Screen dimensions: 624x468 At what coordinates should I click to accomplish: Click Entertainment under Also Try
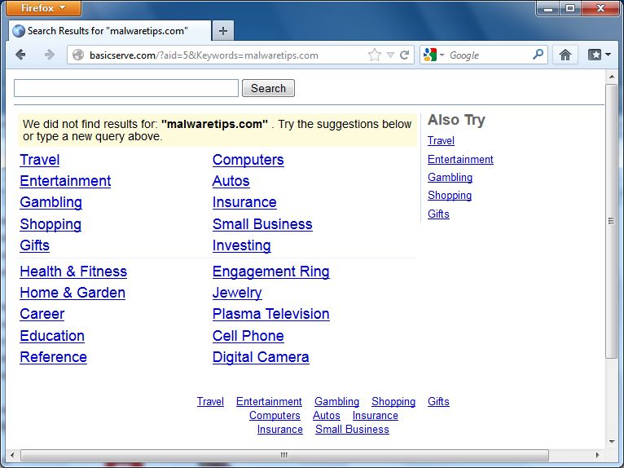[x=460, y=159]
